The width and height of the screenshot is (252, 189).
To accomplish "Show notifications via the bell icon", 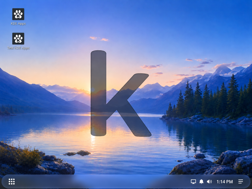I will [x=201, y=182].
